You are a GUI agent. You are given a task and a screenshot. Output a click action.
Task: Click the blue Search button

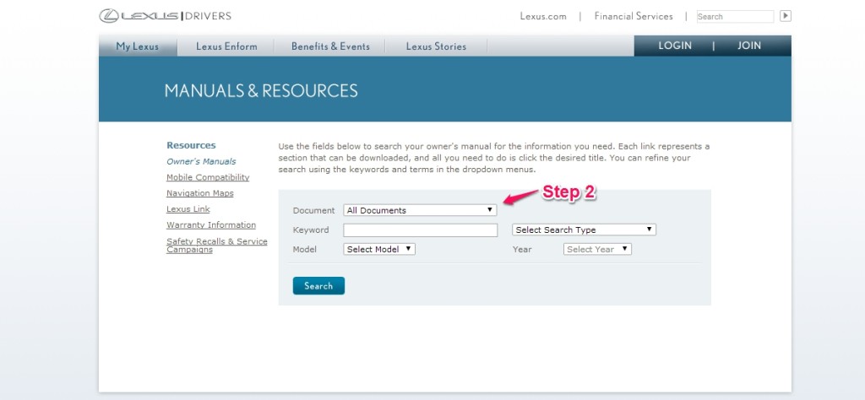click(x=318, y=285)
